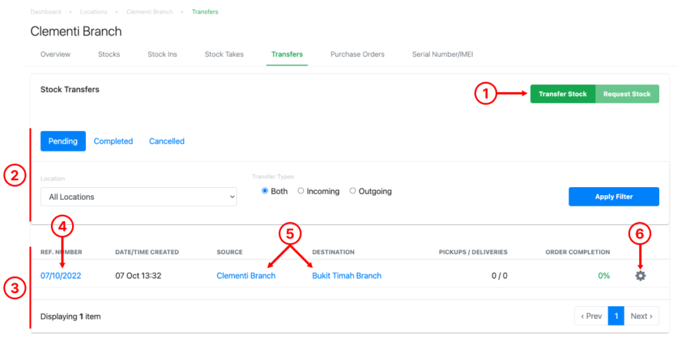Open the gear settings icon for transfer row
The height and width of the screenshot is (340, 677).
[640, 276]
